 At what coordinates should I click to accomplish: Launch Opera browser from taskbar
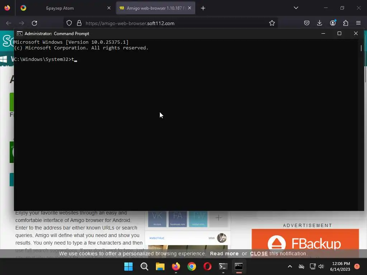click(x=208, y=266)
